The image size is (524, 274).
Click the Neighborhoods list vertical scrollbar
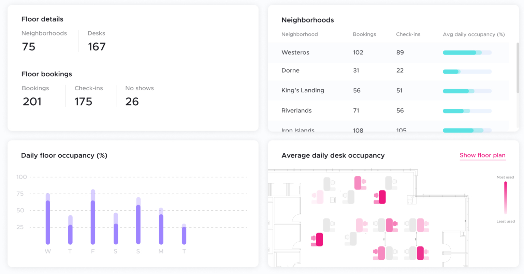coord(518,68)
